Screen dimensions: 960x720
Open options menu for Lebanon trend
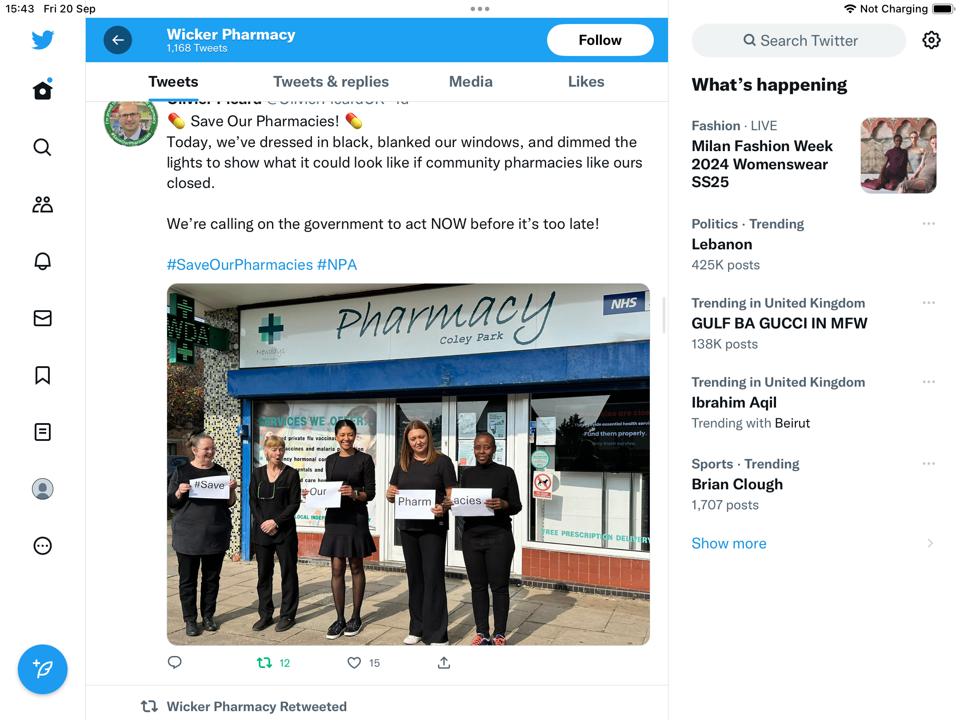point(929,224)
